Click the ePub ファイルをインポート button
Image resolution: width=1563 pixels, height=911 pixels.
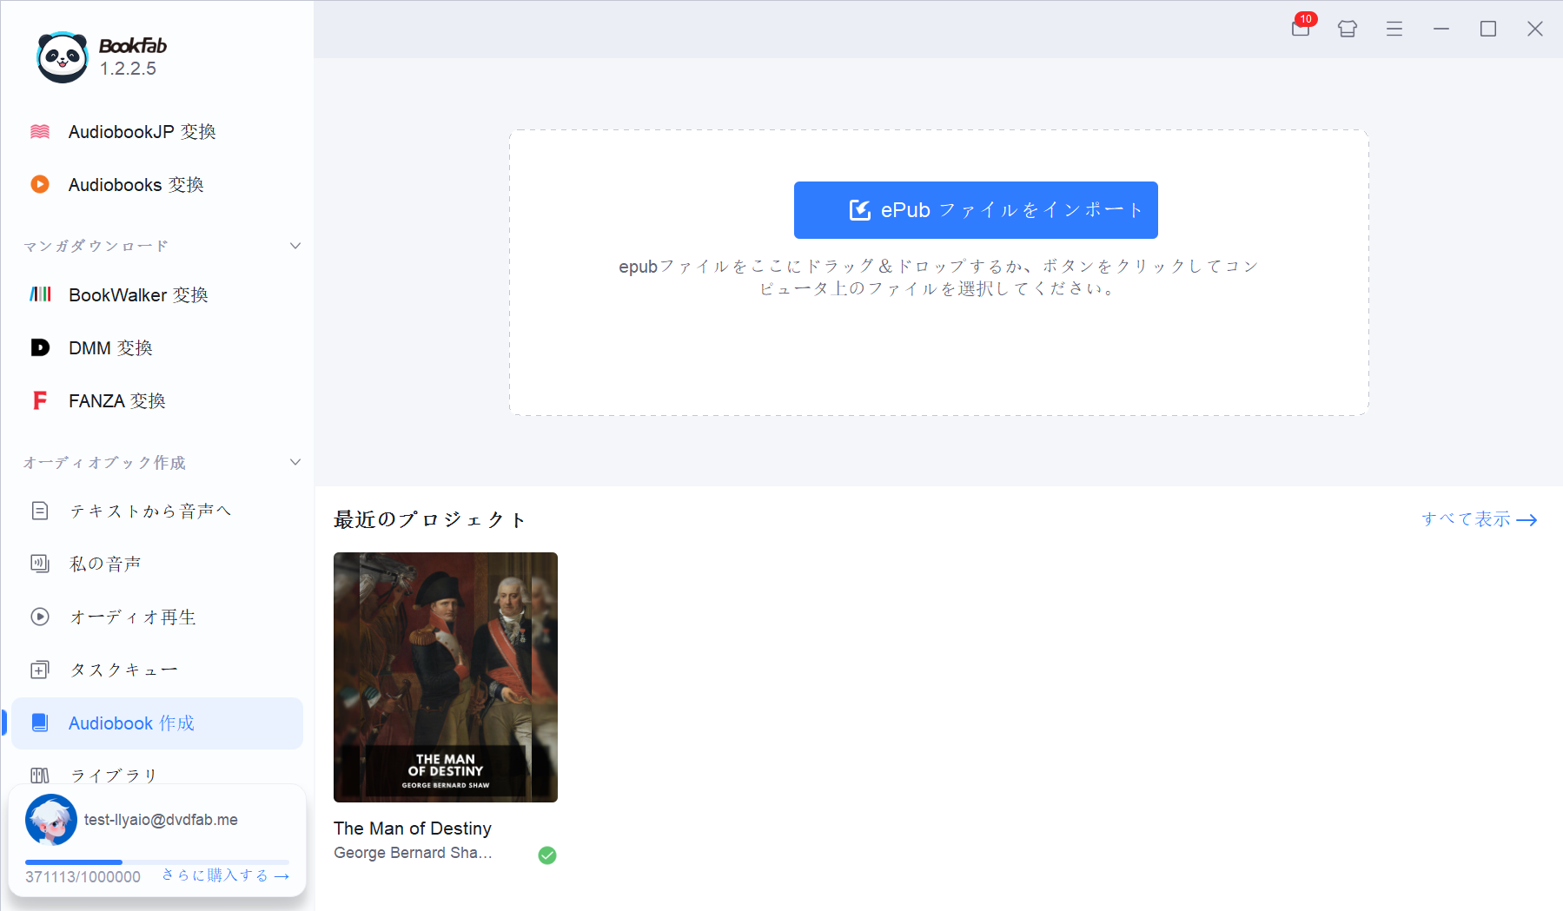pos(975,209)
